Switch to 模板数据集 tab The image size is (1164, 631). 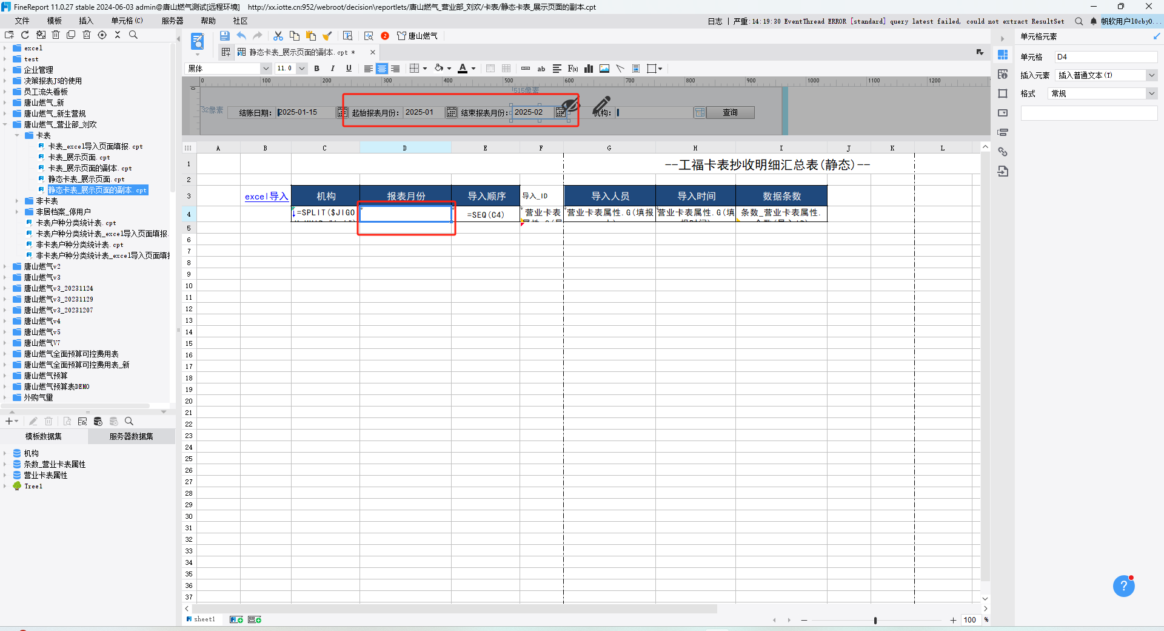44,436
